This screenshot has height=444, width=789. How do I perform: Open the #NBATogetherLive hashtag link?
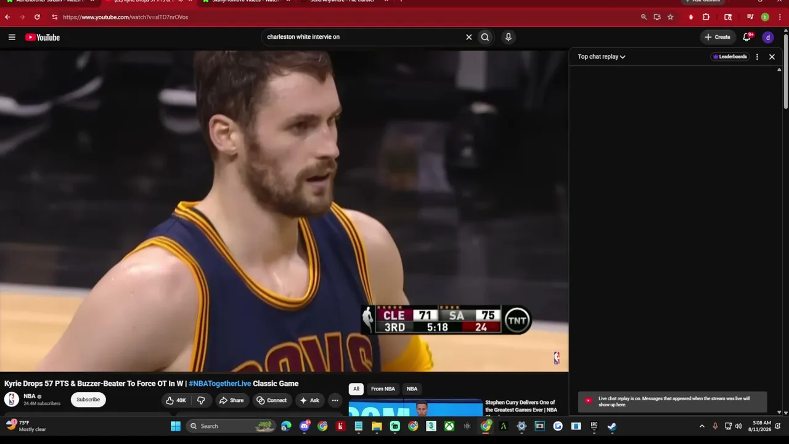click(220, 384)
